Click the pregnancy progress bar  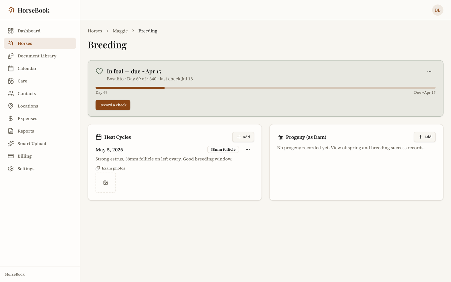[x=266, y=88]
